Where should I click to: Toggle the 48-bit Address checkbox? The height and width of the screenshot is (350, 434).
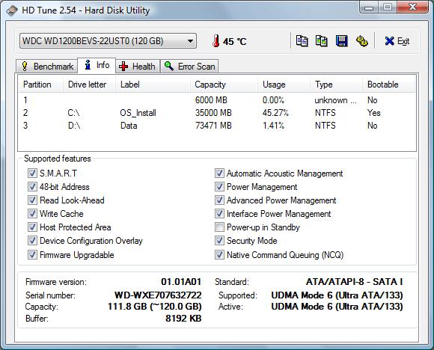[32, 186]
